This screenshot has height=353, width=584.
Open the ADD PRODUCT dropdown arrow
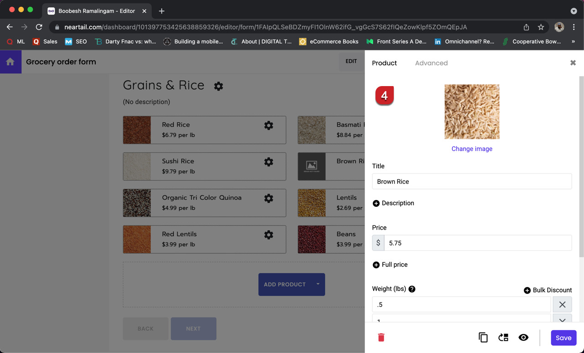point(318,284)
